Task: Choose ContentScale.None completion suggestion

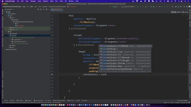Action: (x=125, y=66)
